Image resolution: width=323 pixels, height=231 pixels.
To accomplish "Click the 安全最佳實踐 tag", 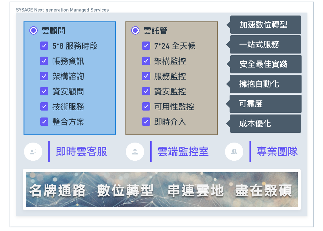I will pyautogui.click(x=264, y=64).
